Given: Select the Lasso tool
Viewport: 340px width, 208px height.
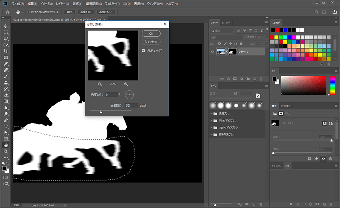Looking at the screenshot, I should (6, 38).
